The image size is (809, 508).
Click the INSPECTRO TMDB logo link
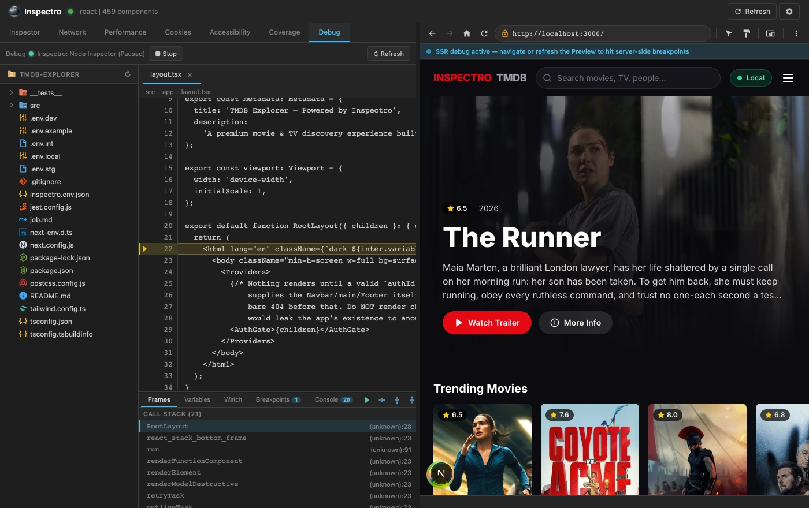[480, 78]
